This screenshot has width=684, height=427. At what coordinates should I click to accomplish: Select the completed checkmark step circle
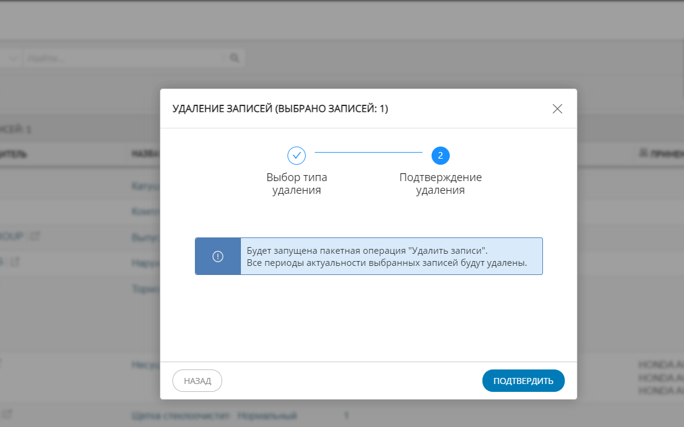tap(297, 156)
